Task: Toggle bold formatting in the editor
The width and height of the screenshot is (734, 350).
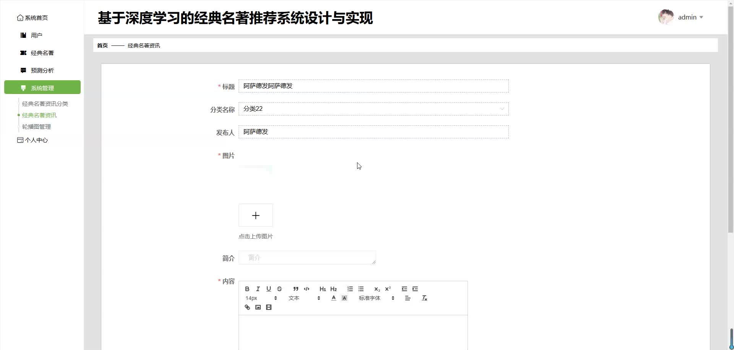Action: pyautogui.click(x=247, y=288)
